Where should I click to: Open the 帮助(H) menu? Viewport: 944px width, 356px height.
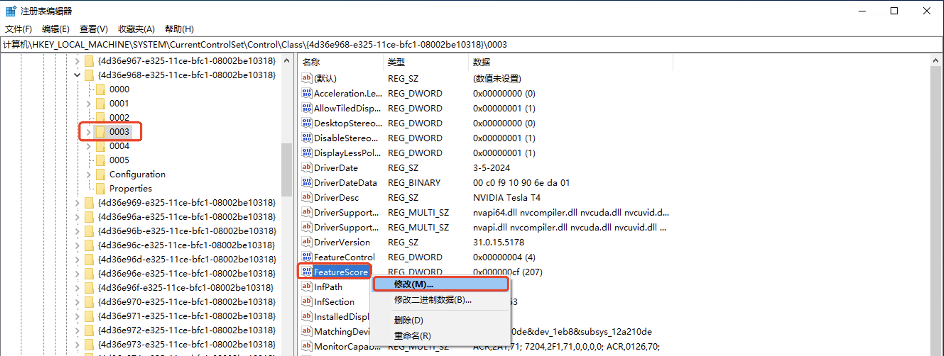(x=179, y=29)
